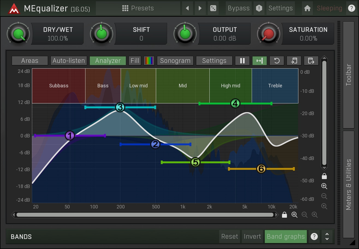Click the import curve icon

point(294,61)
